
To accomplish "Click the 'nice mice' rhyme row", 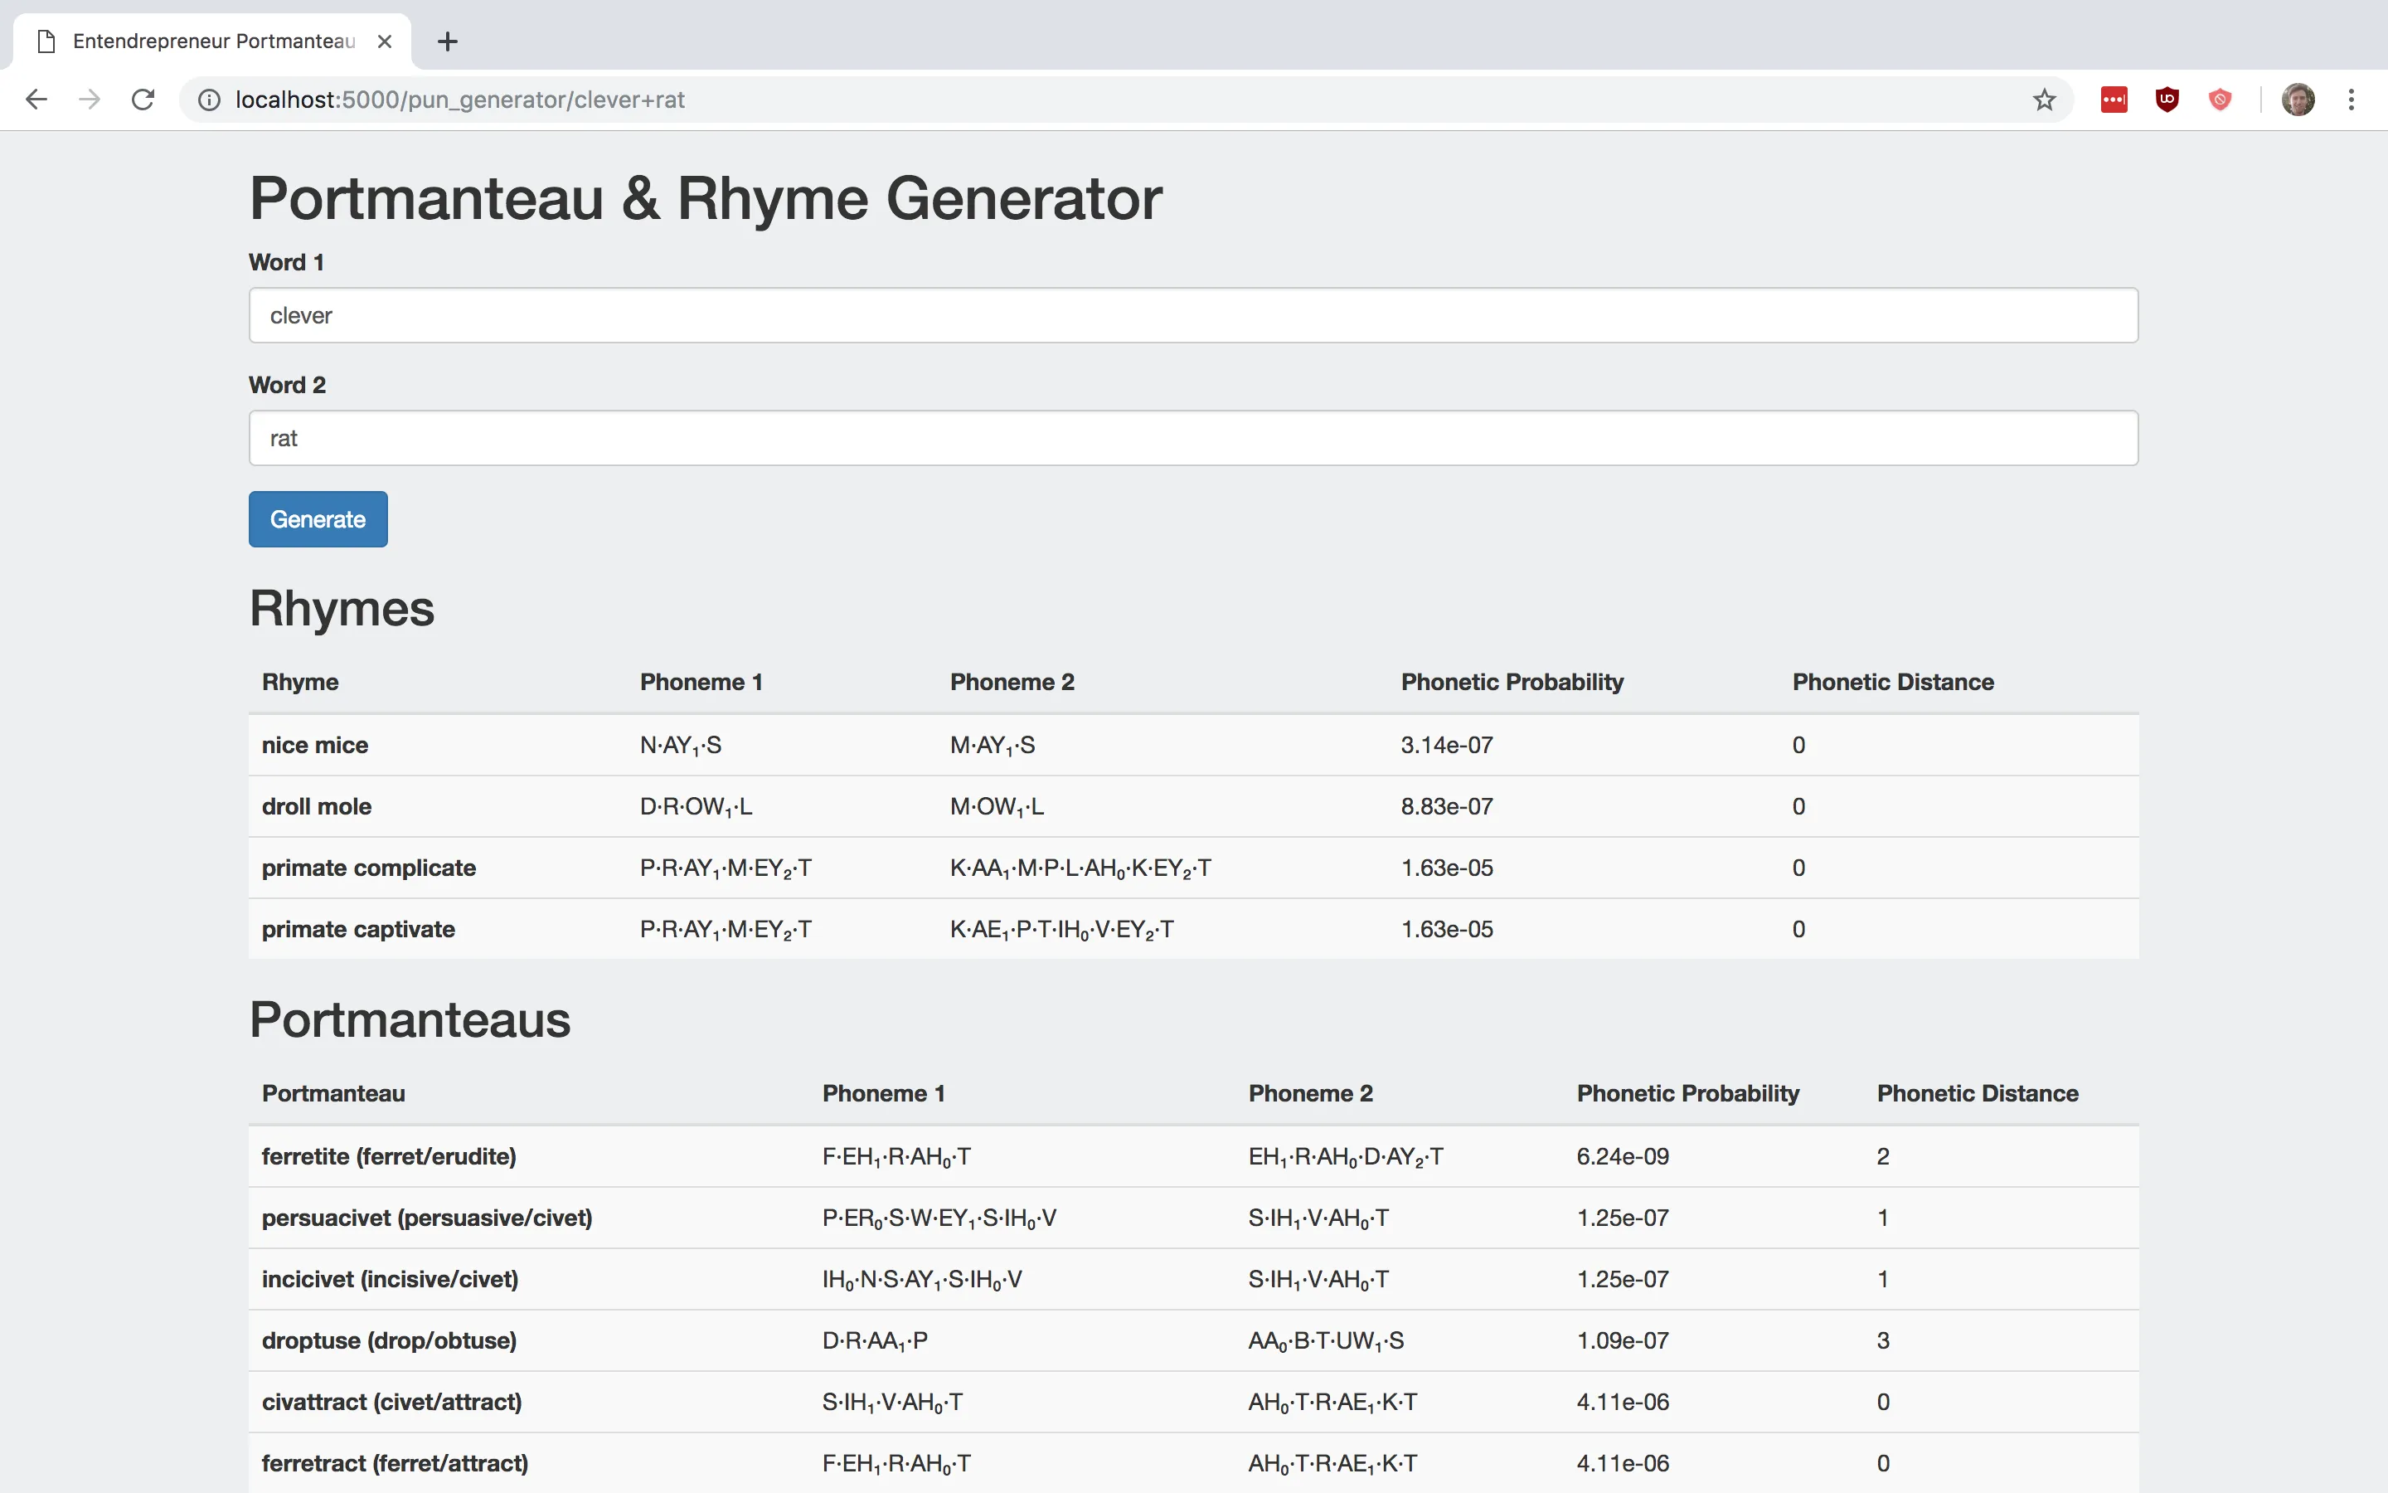I will click(315, 746).
